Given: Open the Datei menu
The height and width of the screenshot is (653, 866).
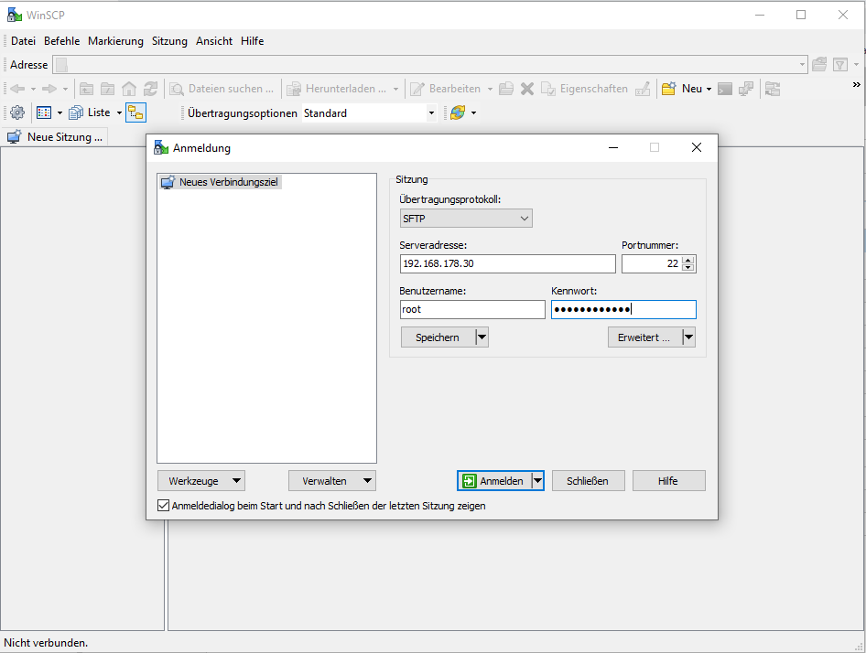Looking at the screenshot, I should (x=23, y=41).
